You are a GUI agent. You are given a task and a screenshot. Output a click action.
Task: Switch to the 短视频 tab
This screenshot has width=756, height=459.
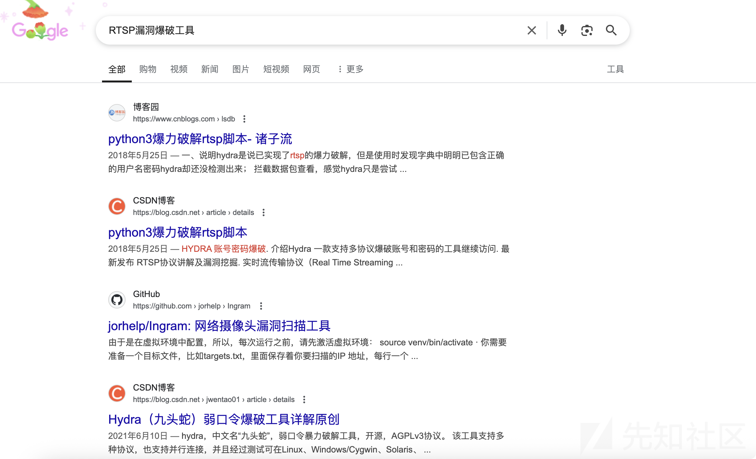[x=276, y=69]
